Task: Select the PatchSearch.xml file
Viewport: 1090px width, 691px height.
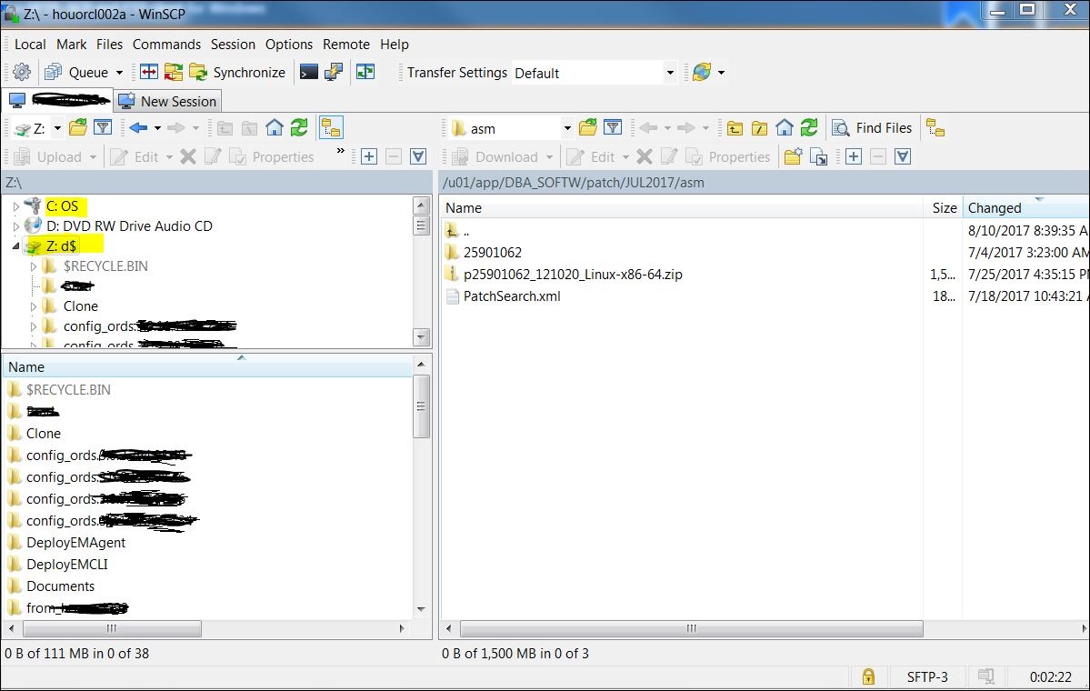Action: click(x=512, y=296)
